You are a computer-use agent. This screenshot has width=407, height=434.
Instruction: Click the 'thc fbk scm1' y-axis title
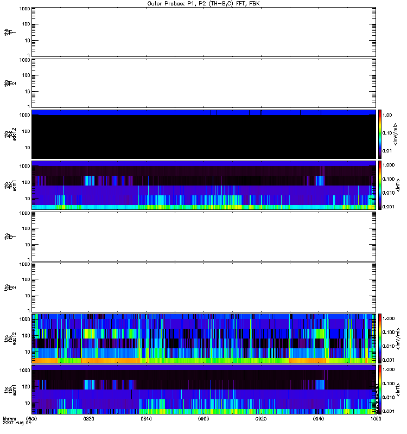[10, 390]
